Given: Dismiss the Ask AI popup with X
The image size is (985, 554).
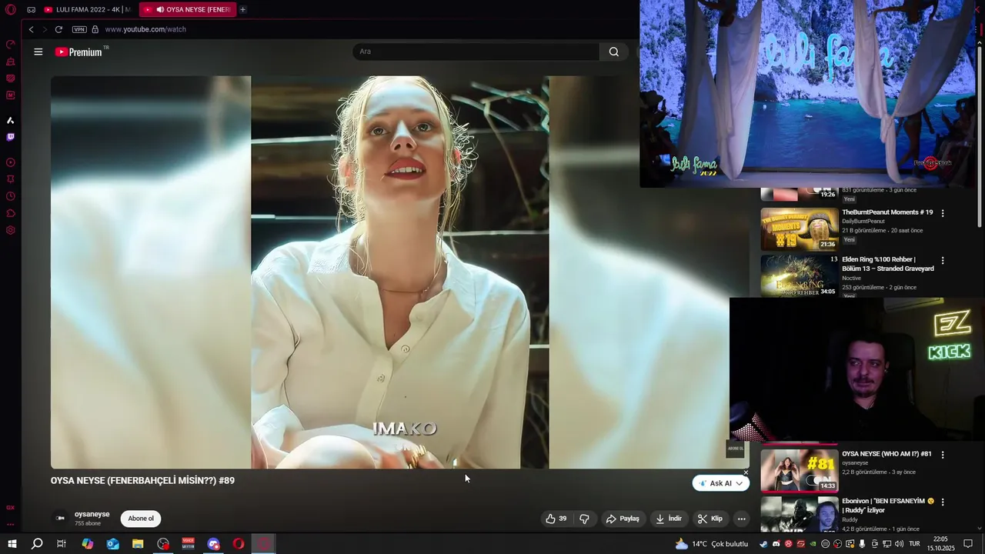Looking at the screenshot, I should click(x=746, y=472).
